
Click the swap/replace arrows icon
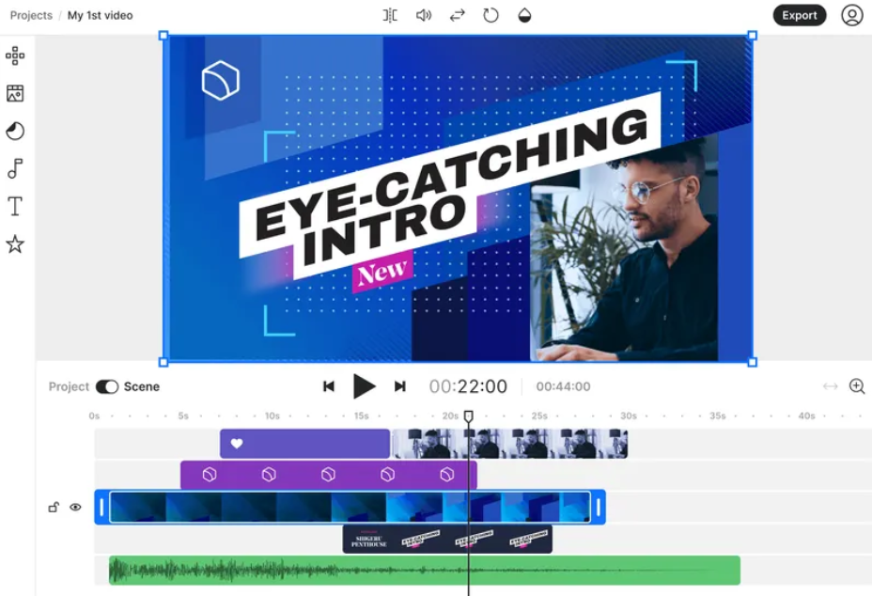pyautogui.click(x=458, y=15)
